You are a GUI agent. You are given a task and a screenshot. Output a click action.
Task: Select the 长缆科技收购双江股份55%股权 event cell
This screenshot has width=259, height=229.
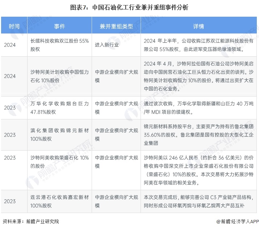(x=59, y=45)
